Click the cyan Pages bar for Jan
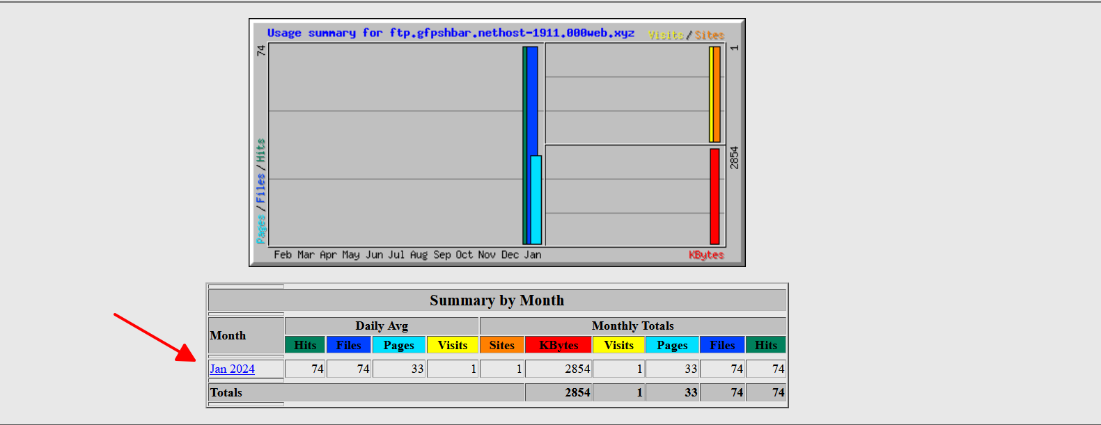 [536, 200]
